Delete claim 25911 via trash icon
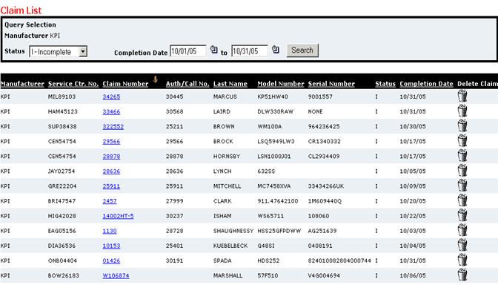Viewport: 498px width, 285px height. (x=462, y=186)
